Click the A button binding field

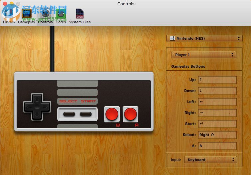tap(217, 146)
